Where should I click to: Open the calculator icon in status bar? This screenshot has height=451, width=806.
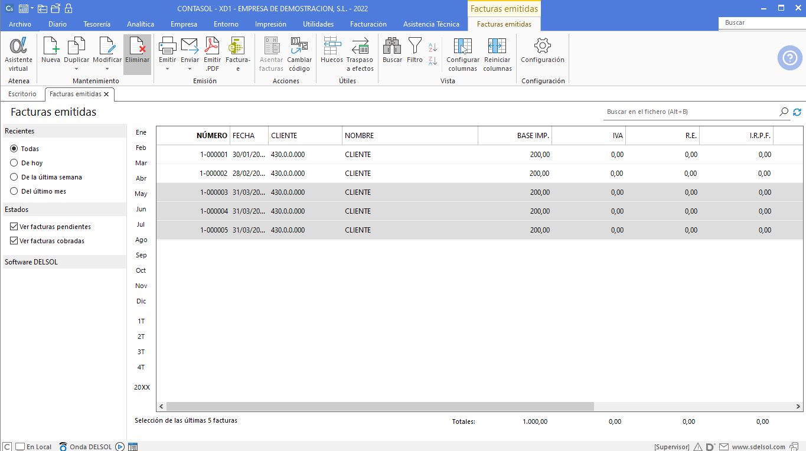pyautogui.click(x=133, y=447)
